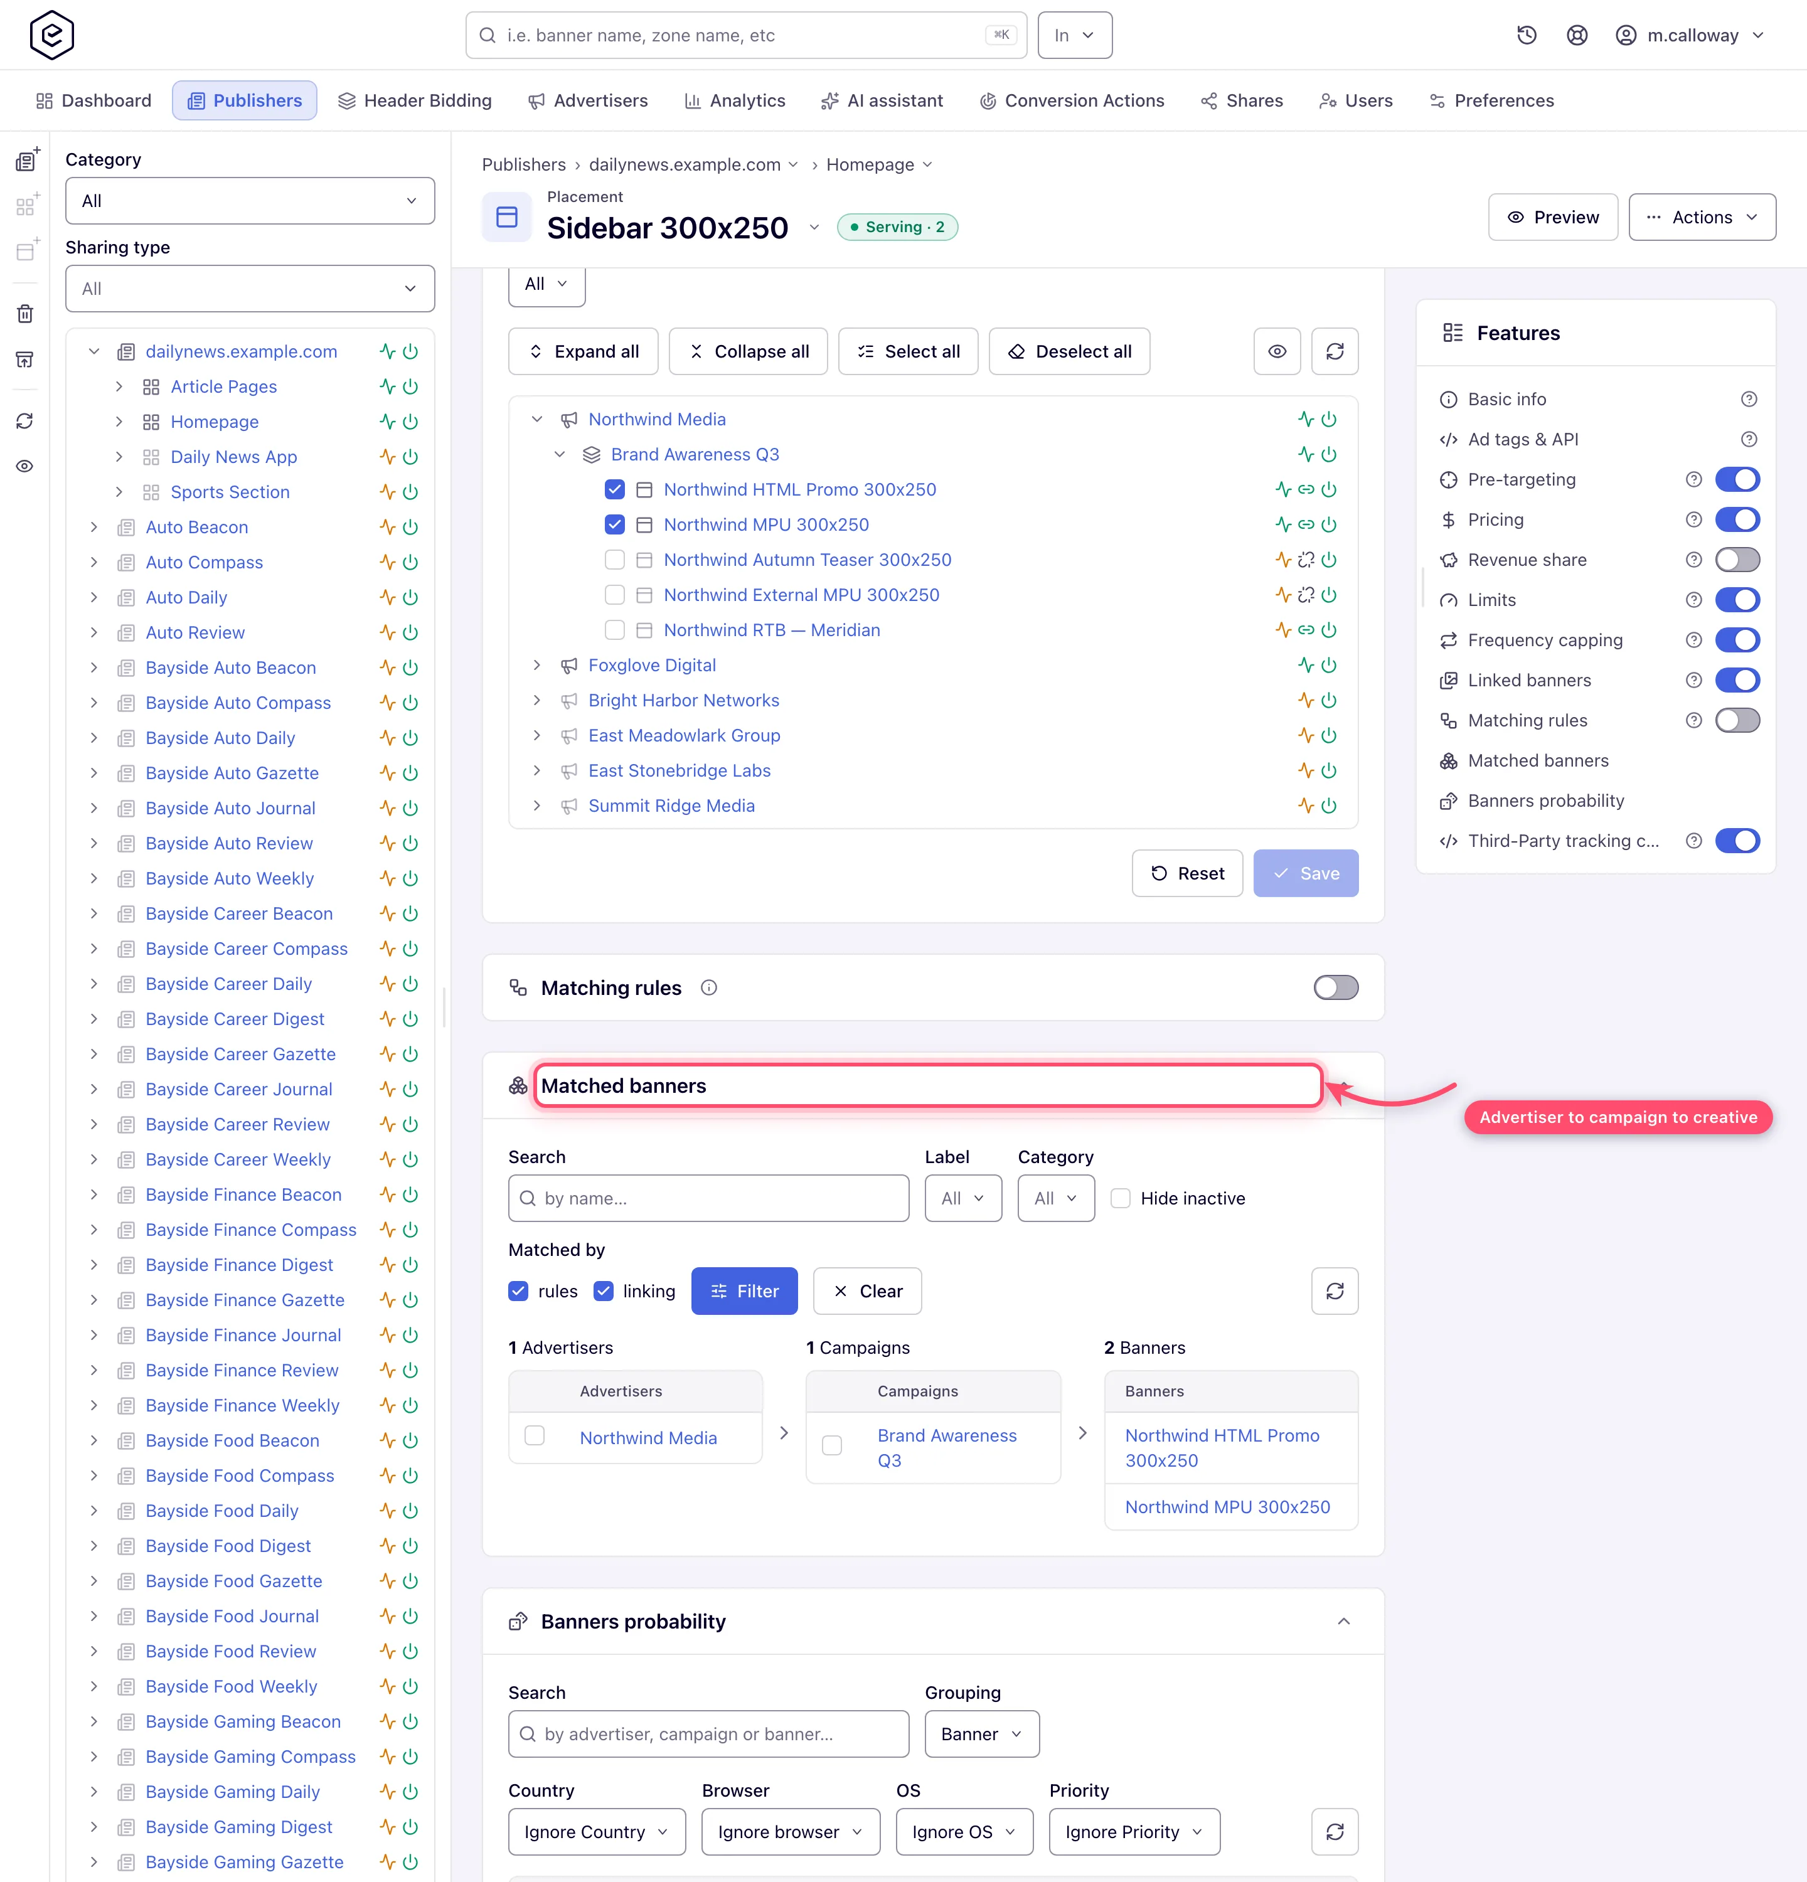
Task: Open the Ignore Country dropdown
Action: [596, 1832]
